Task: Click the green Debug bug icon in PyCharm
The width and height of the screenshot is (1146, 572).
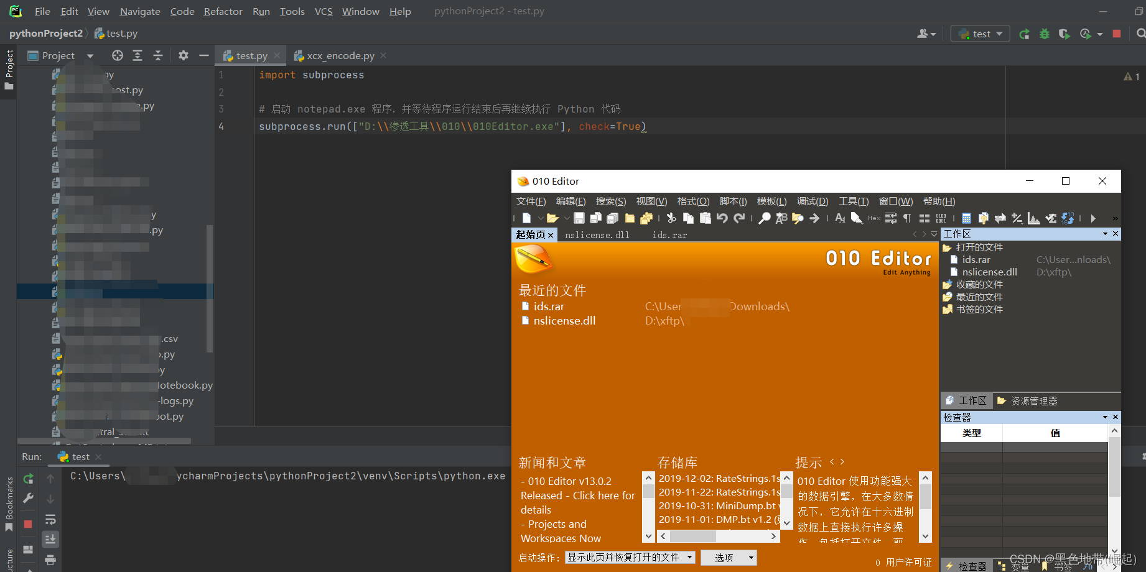Action: pyautogui.click(x=1045, y=34)
